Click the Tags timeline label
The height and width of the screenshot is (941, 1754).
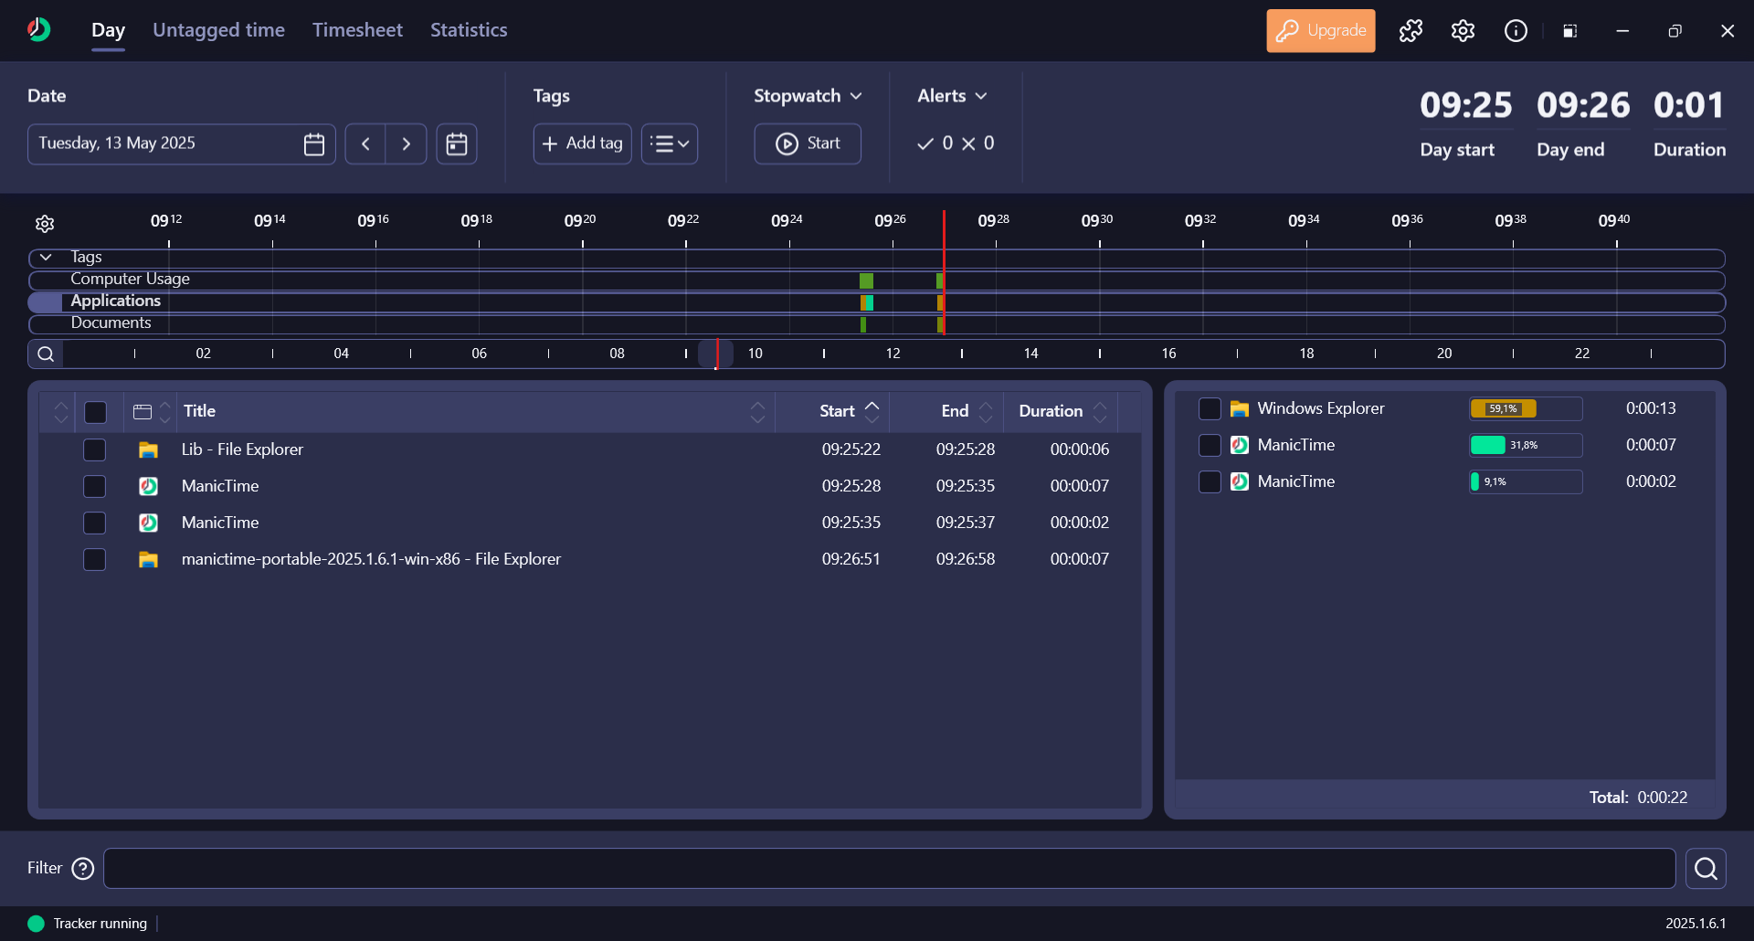click(x=86, y=258)
